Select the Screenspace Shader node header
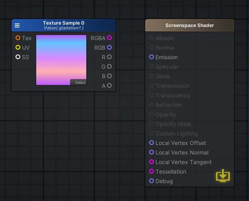The height and width of the screenshot is (201, 249). click(x=190, y=25)
